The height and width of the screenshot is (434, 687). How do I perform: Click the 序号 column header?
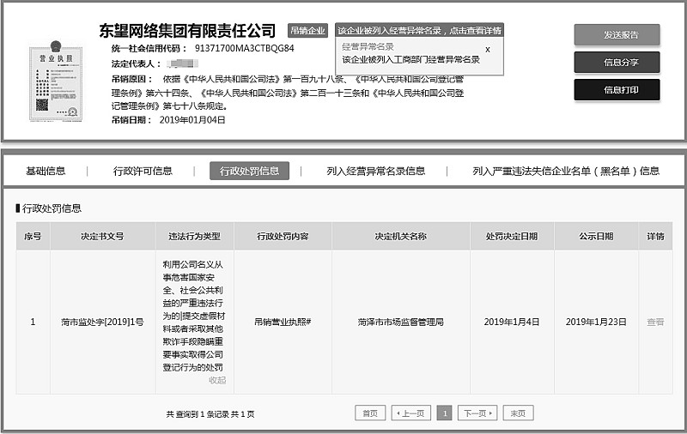[33, 236]
